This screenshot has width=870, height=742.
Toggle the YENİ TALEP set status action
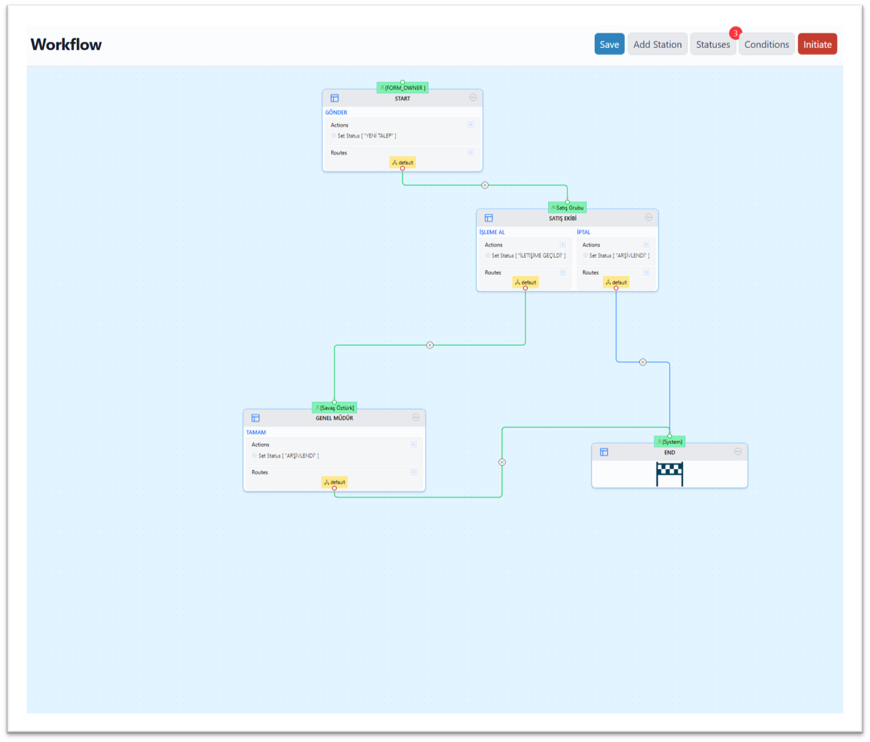tap(334, 136)
